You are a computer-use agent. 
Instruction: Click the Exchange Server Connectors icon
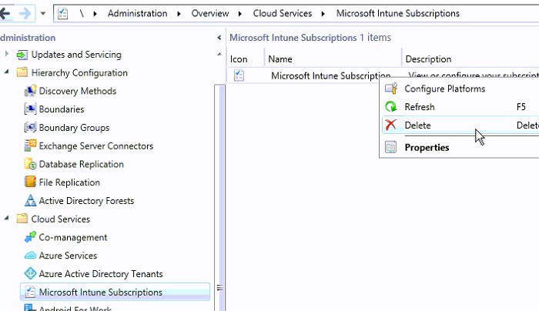click(30, 145)
